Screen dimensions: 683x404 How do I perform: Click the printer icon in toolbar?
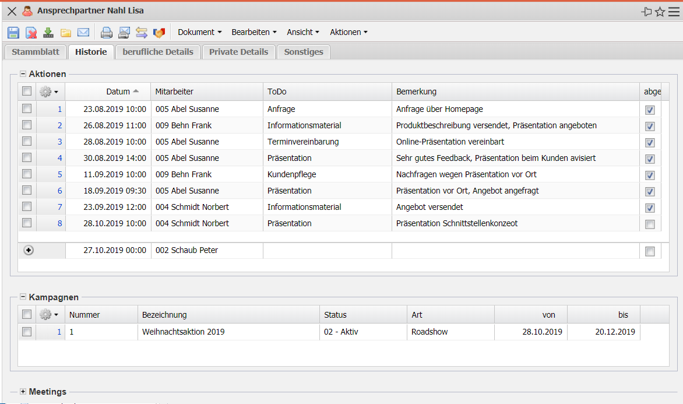click(106, 33)
